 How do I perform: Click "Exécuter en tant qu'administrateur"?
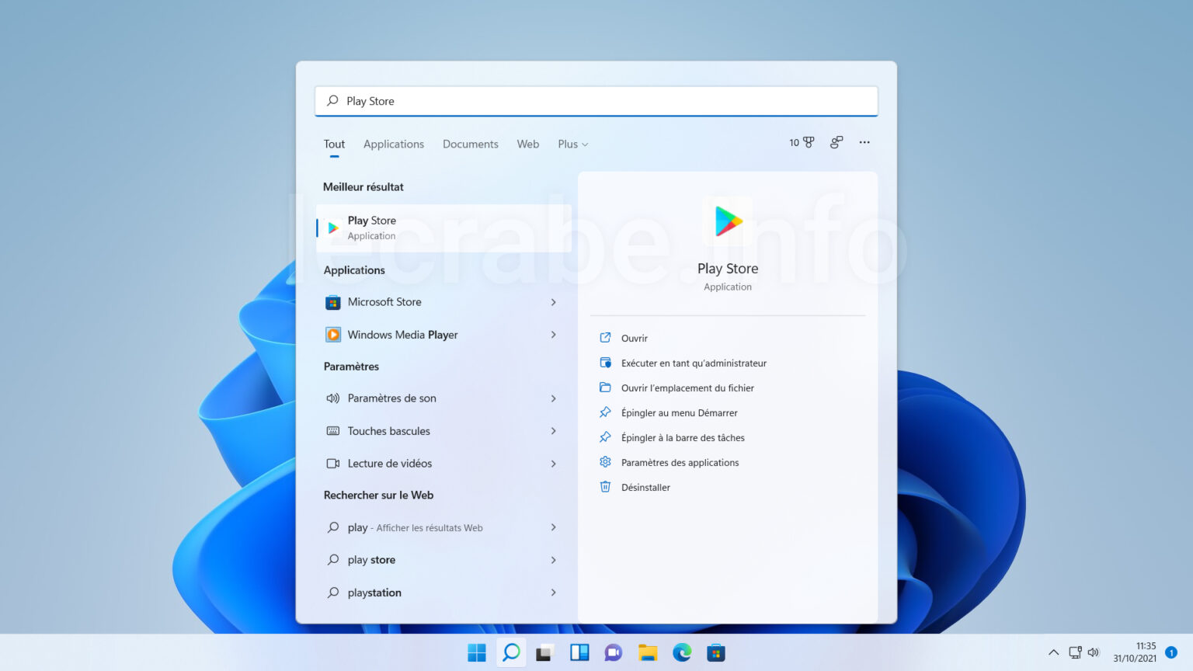(694, 363)
